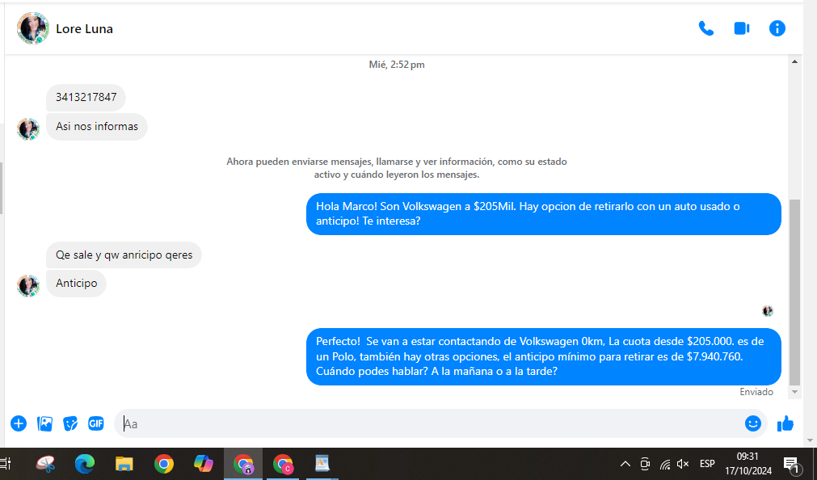Open the plus more actions menu

pos(19,423)
